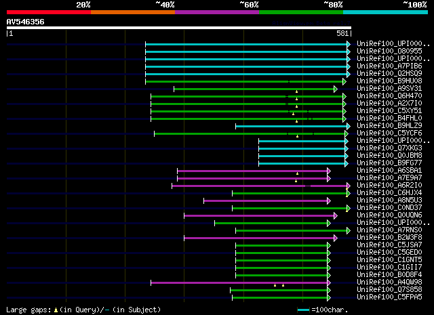Select the UniRef100_C5FPA5 label
This screenshot has width=434, height=315.
pyautogui.click(x=389, y=297)
